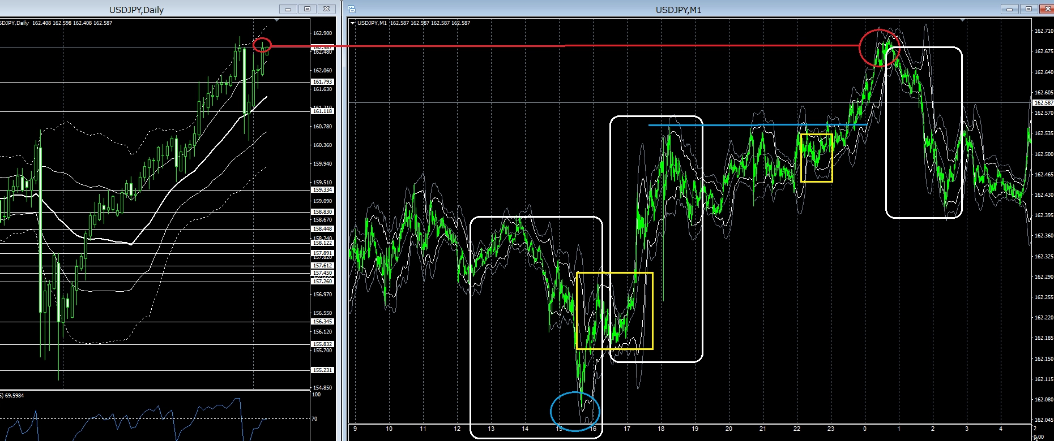Select the 157.891 price level label

point(322,253)
